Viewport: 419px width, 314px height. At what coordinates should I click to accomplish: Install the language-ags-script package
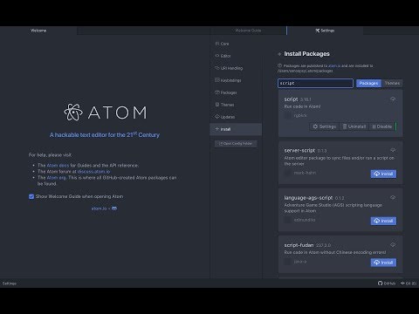383,221
